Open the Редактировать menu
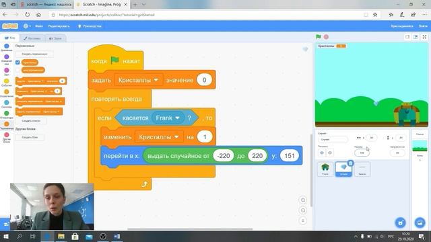431x242 pixels. pyautogui.click(x=59, y=26)
